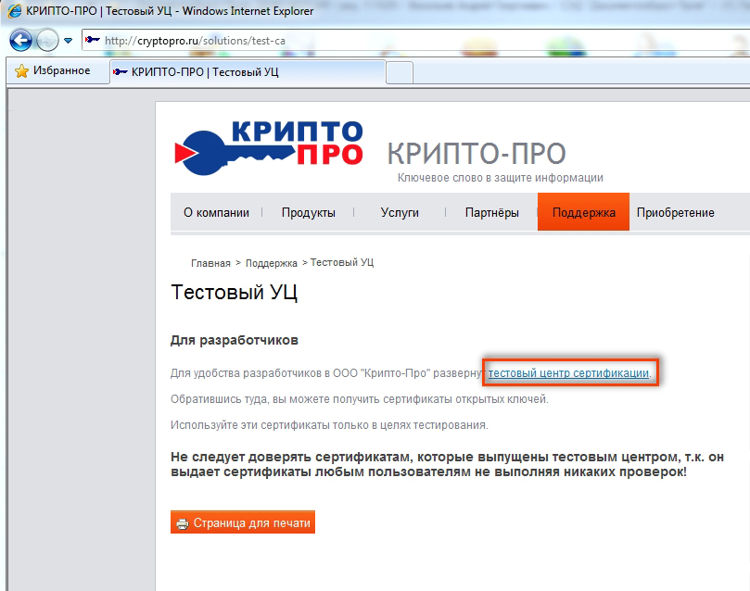750x591 pixels.
Task: Click the browser Forward arrow button
Action: 47,40
